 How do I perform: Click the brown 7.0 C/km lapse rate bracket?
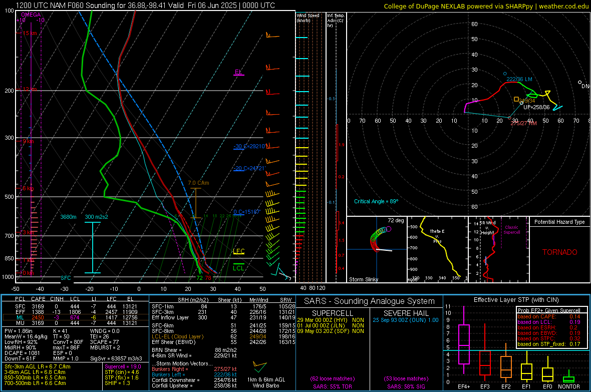pos(196,203)
